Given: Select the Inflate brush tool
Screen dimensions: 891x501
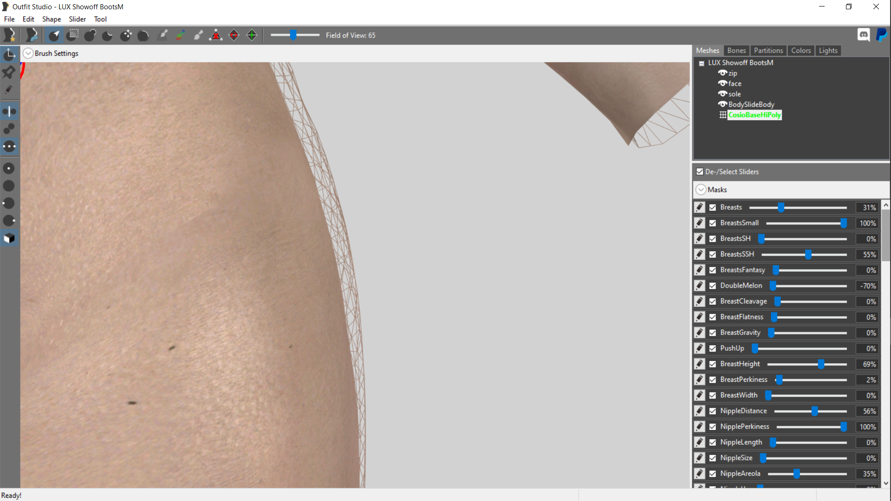Looking at the screenshot, I should click(x=90, y=35).
